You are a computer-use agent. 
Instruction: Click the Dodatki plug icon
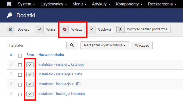click(x=10, y=15)
